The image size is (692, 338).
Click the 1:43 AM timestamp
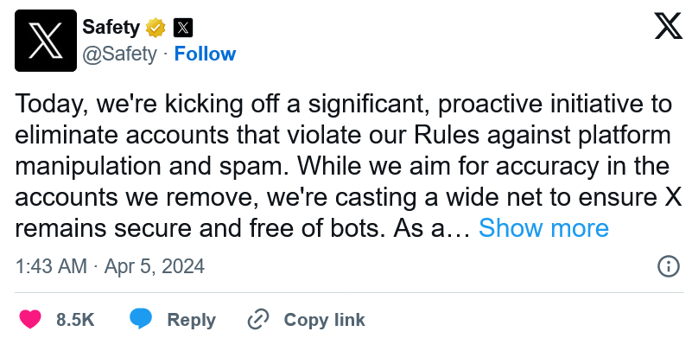[x=51, y=266]
